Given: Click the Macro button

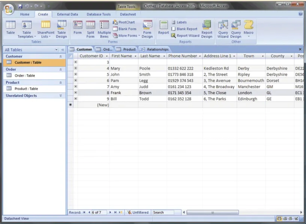Looking at the screenshot, I should coord(248,29).
